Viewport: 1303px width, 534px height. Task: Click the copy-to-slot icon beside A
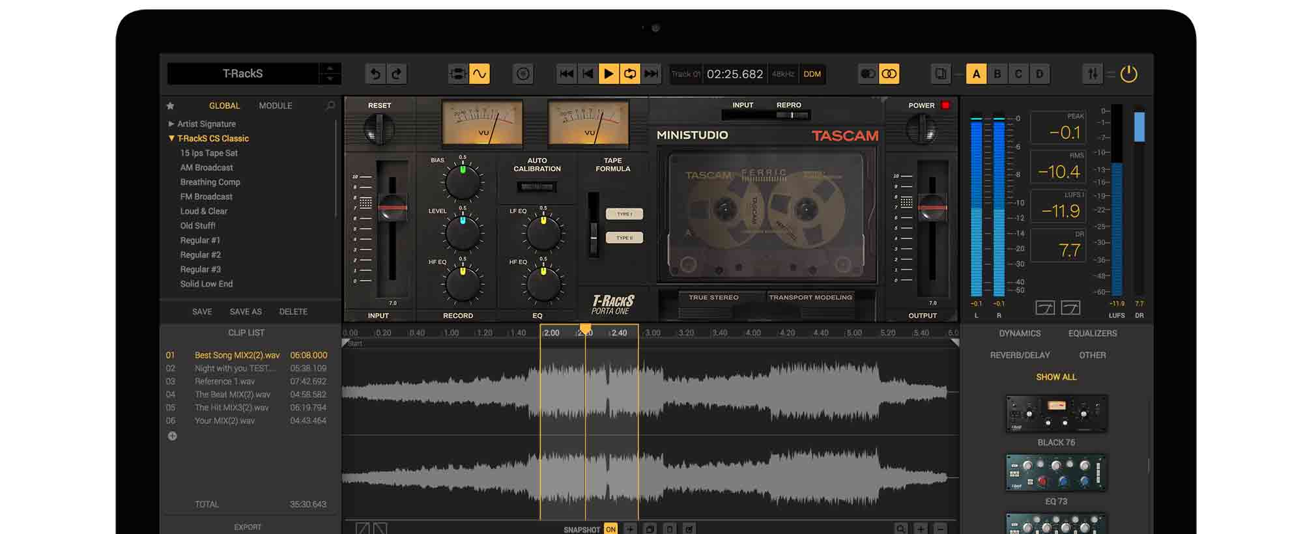pos(941,74)
